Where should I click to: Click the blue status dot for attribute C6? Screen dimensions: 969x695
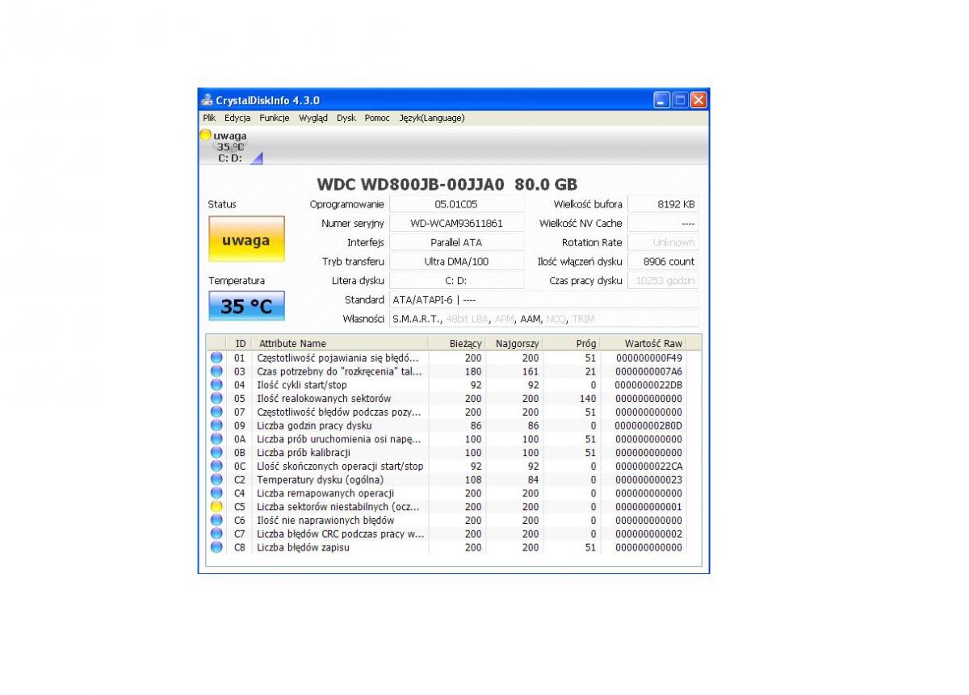[x=216, y=520]
